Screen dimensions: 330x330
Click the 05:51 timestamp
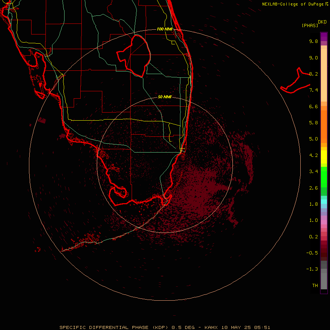262,327
